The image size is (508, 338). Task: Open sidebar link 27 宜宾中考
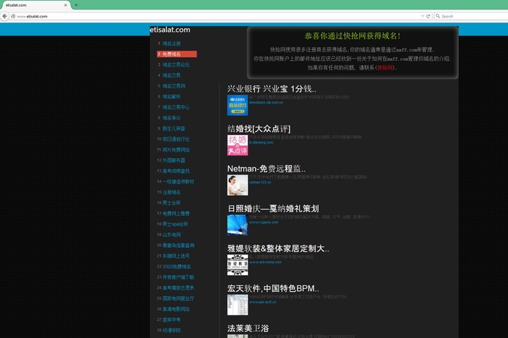coord(172,320)
